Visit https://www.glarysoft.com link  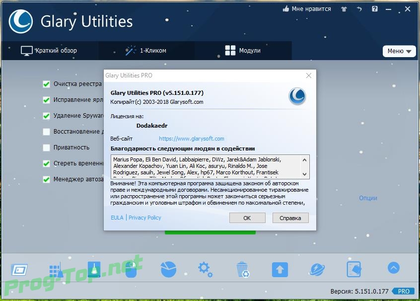coord(192,139)
